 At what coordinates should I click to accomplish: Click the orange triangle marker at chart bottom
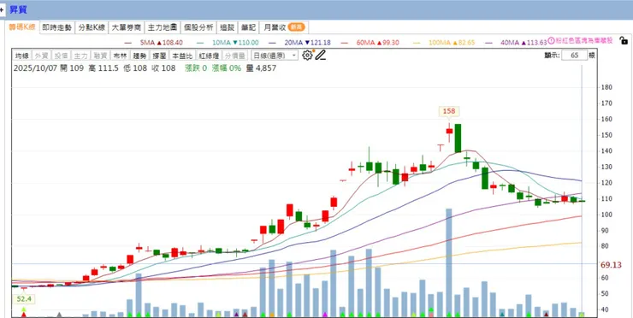[x=272, y=315]
